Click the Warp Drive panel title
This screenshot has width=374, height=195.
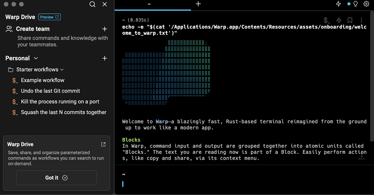20,17
